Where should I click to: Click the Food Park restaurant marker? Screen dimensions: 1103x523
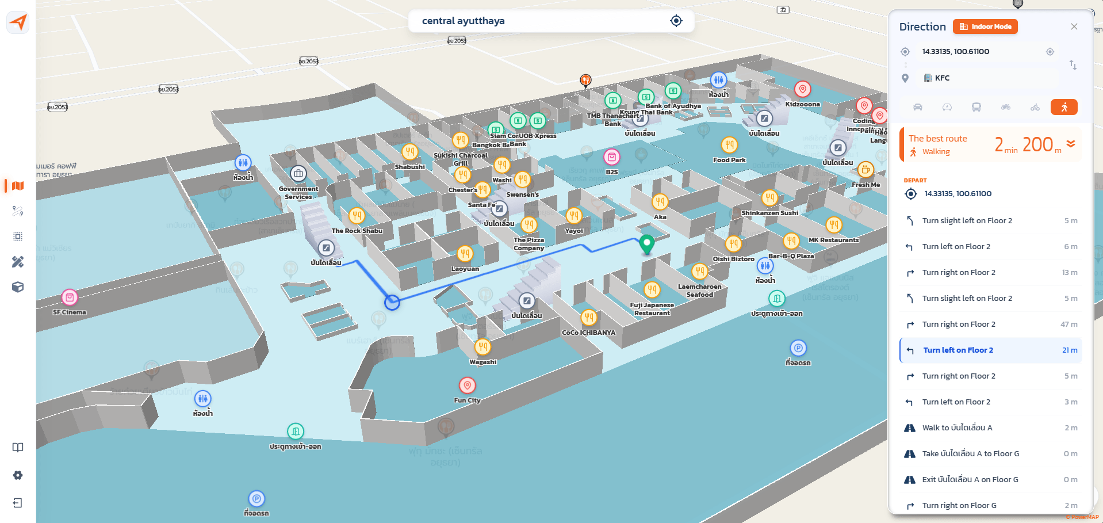click(x=729, y=145)
